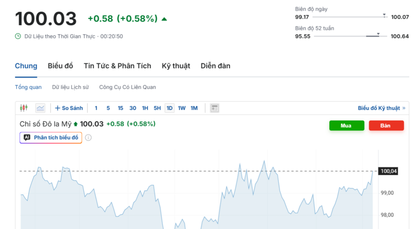Open Công Cụ Có Liên Quan sub-tab
Image resolution: width=411 pixels, height=229 pixels.
coord(127,87)
